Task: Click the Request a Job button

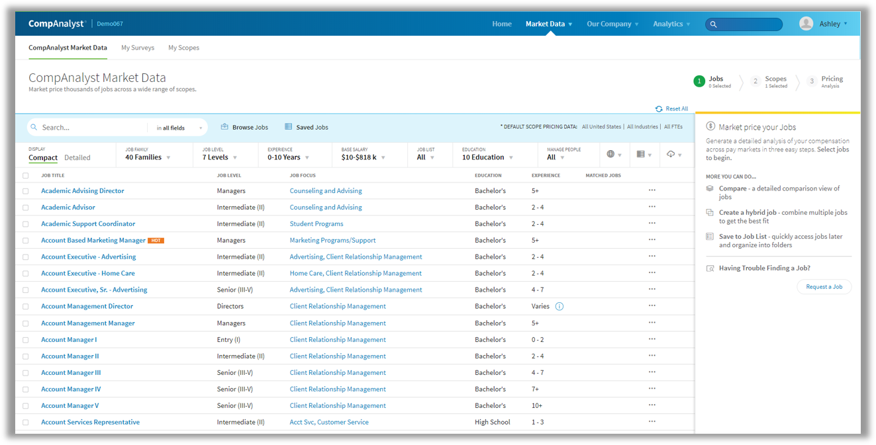Action: (824, 287)
